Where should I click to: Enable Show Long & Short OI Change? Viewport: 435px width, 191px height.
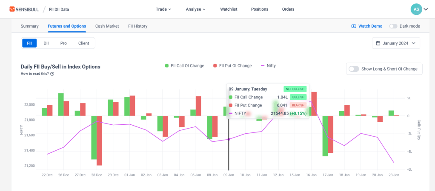[354, 69]
